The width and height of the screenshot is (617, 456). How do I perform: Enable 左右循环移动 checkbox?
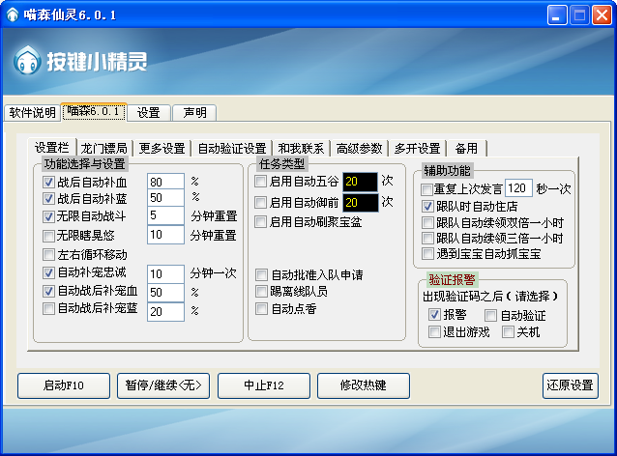pos(48,255)
